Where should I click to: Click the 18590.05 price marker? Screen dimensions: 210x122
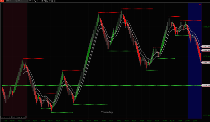click(206, 50)
